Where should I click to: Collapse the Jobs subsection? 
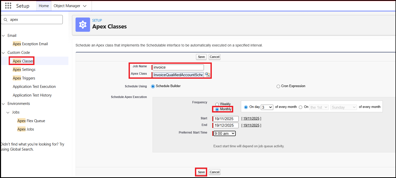[x=8, y=112]
